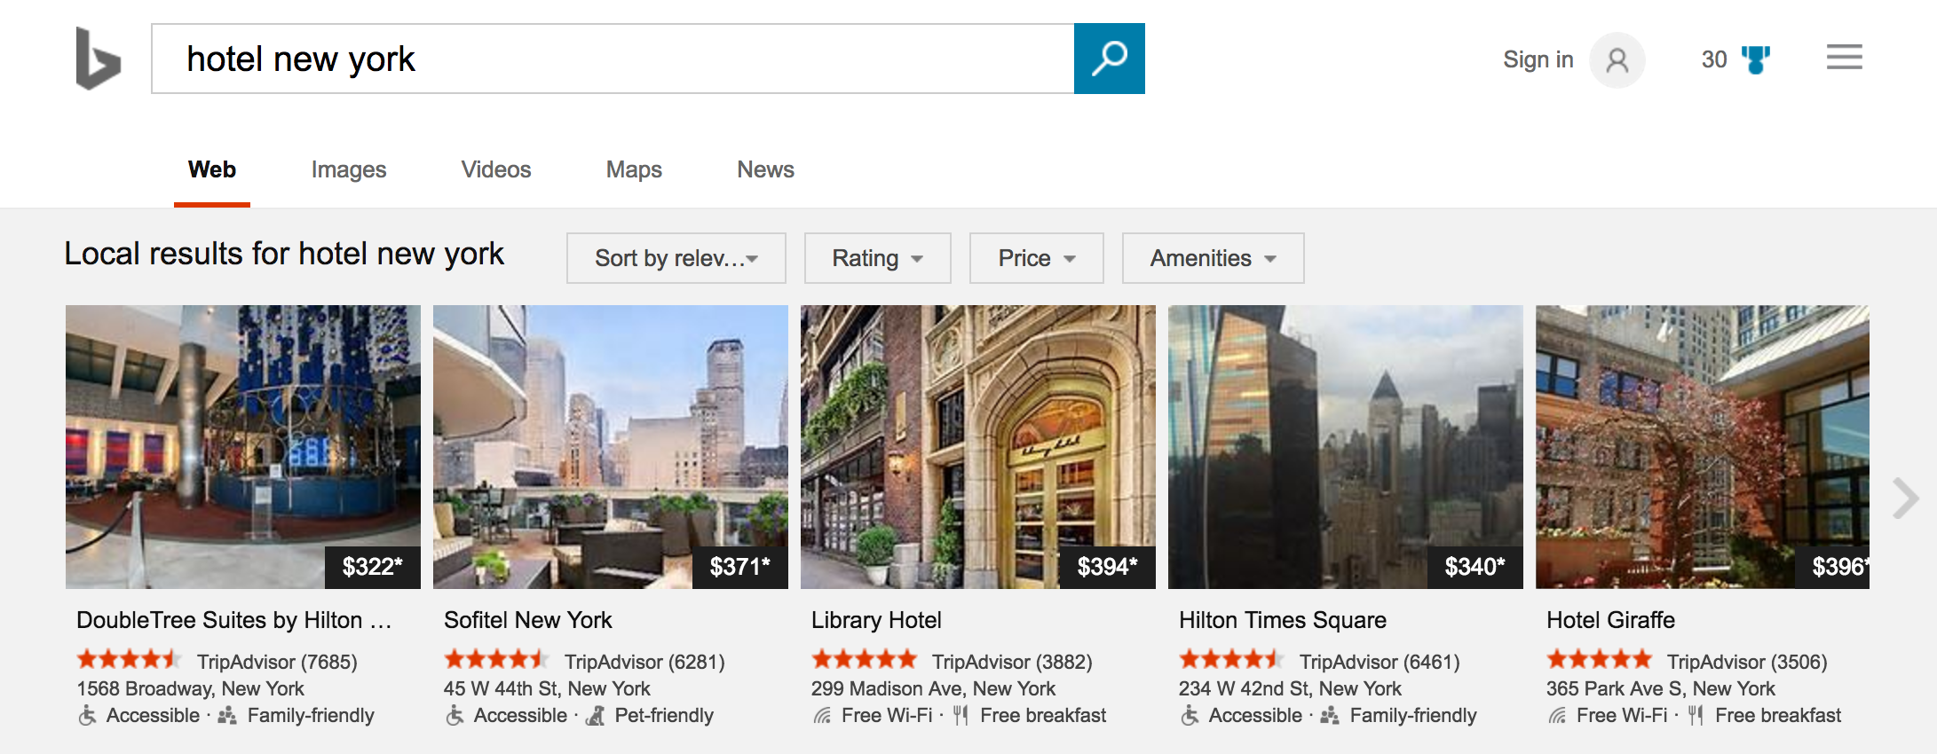Click TripAdvisor (3882) review count
Screen dimensions: 1937x754
point(1012,662)
